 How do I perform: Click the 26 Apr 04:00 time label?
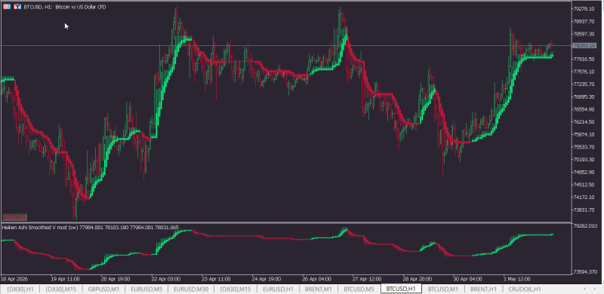click(316, 279)
